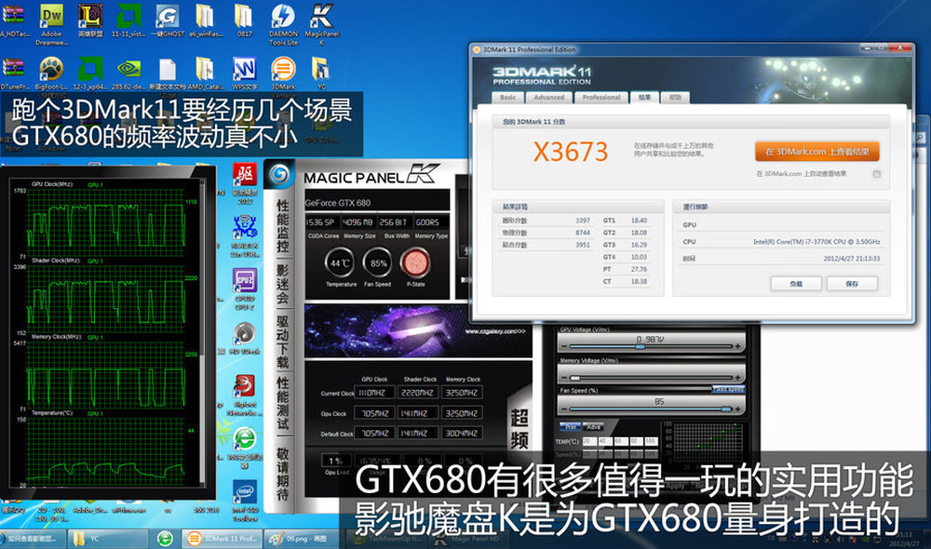This screenshot has width=931, height=549.
Task: Open the Professional tab in 3DMark 11
Action: click(600, 98)
